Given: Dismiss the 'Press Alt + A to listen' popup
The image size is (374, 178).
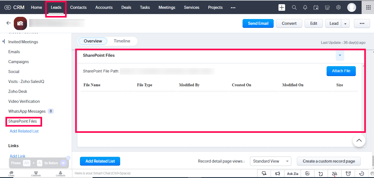Looking at the screenshot, I should [68, 158].
